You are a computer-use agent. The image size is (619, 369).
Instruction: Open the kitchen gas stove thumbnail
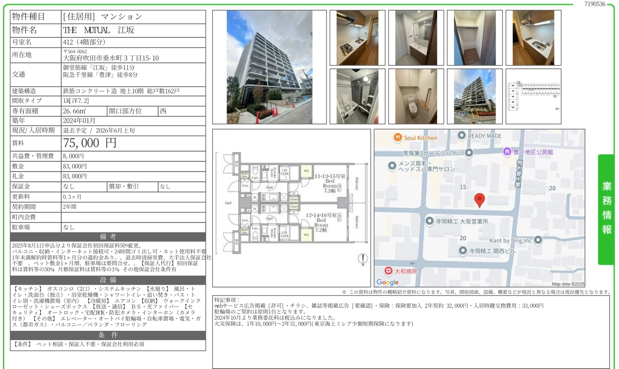pos(357,38)
